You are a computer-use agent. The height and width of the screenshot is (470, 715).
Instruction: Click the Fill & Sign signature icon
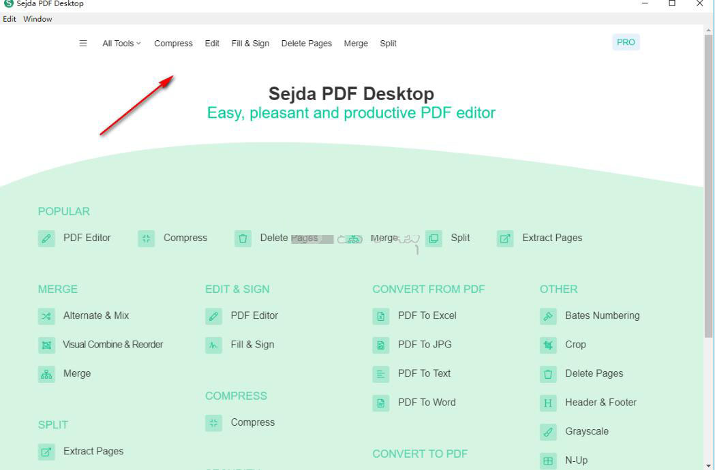click(x=214, y=345)
